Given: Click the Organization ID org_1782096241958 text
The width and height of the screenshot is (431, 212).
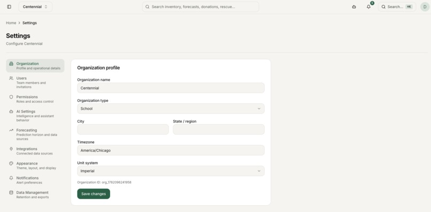Looking at the screenshot, I should 104,182.
